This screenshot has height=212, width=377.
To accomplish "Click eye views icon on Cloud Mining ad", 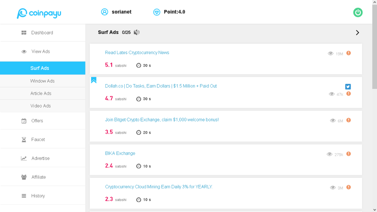I will click(333, 187).
